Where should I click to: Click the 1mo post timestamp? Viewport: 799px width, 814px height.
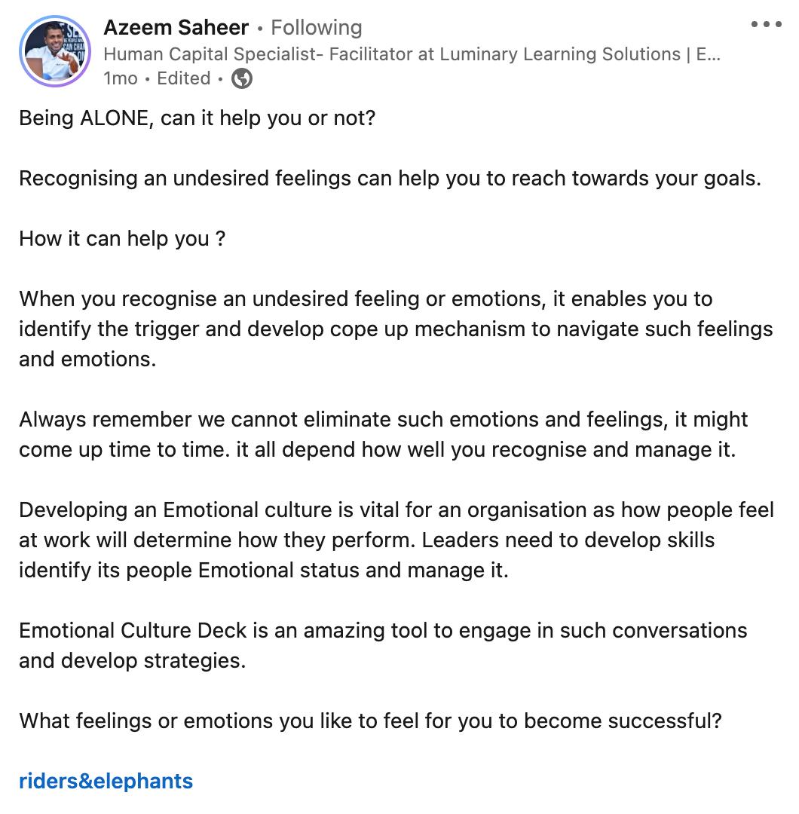click(120, 78)
